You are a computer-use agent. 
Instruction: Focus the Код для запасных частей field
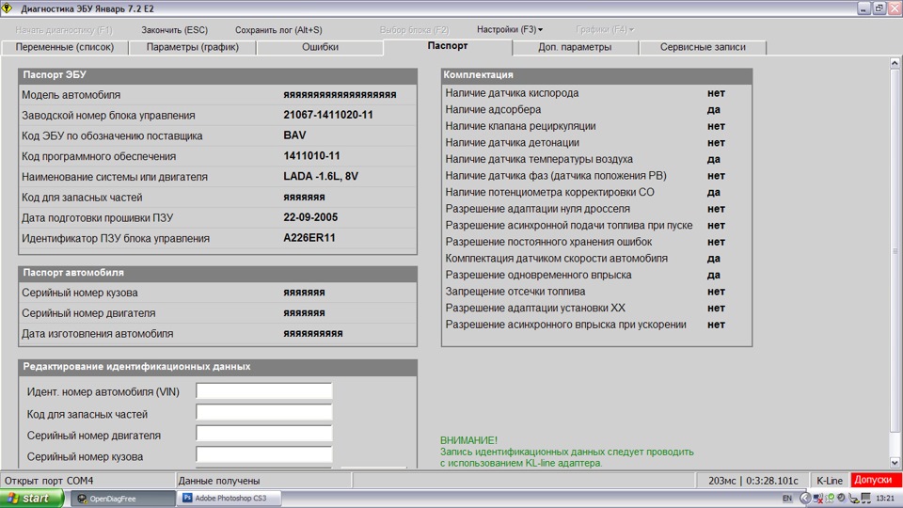click(263, 412)
